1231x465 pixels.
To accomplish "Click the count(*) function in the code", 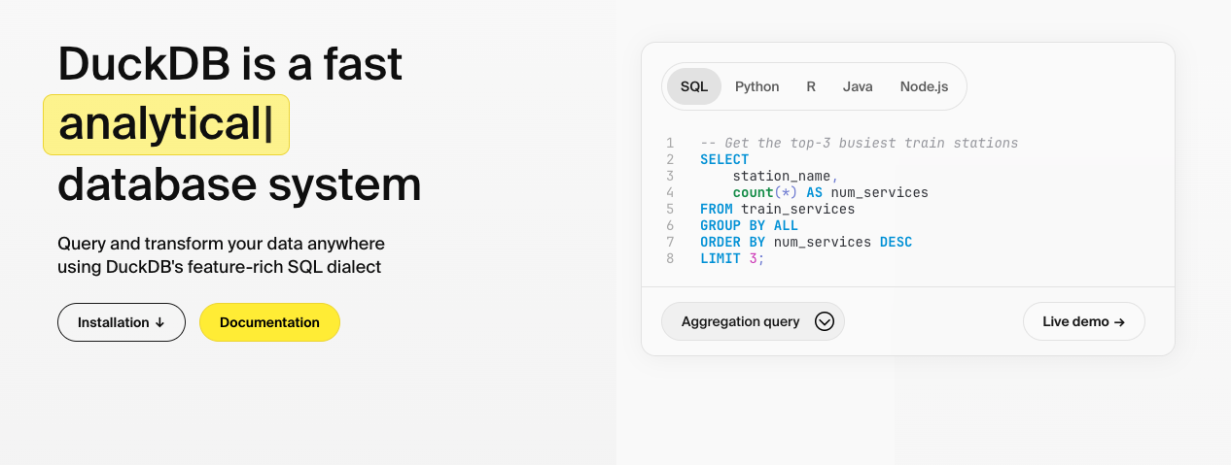I will [765, 192].
